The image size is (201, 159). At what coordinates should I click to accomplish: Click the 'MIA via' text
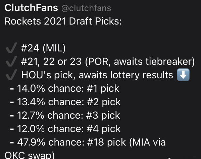pyautogui.click(x=148, y=142)
